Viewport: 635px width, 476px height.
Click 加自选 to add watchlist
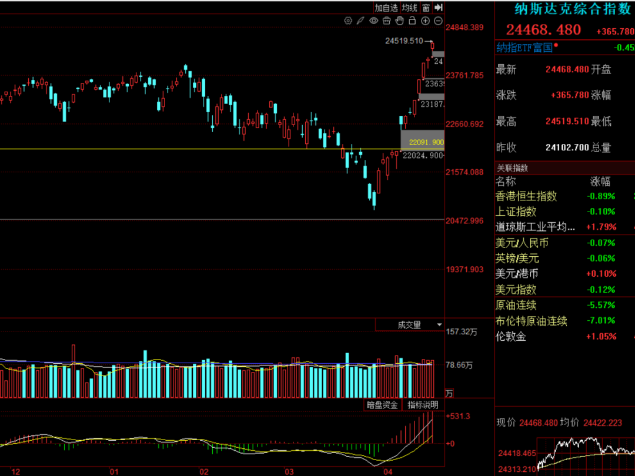(x=386, y=8)
